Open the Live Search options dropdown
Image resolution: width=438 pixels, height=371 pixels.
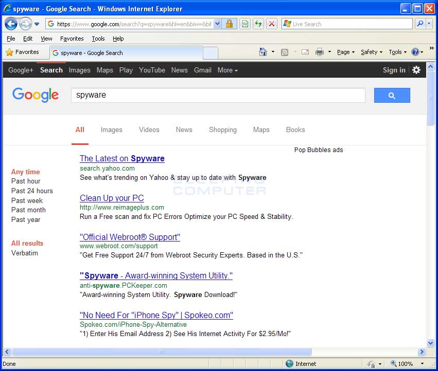[x=429, y=24]
